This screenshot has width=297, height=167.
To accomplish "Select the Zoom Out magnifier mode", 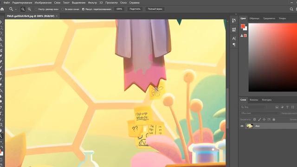I will coord(29,9).
